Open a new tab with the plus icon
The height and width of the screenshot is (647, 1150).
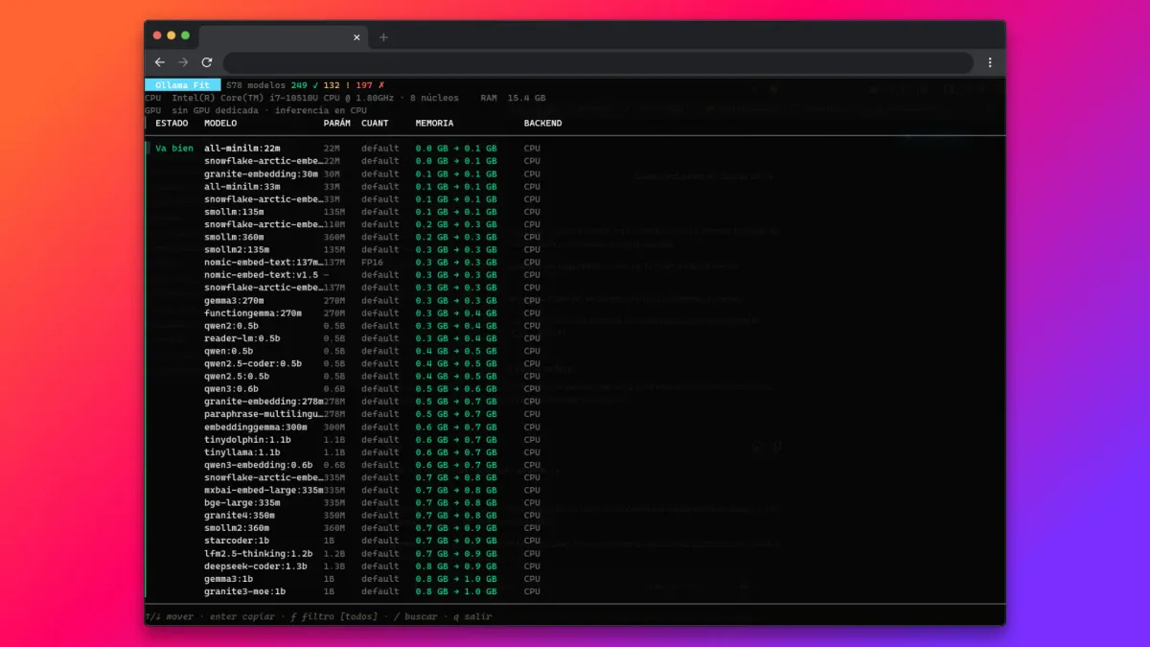[383, 37]
